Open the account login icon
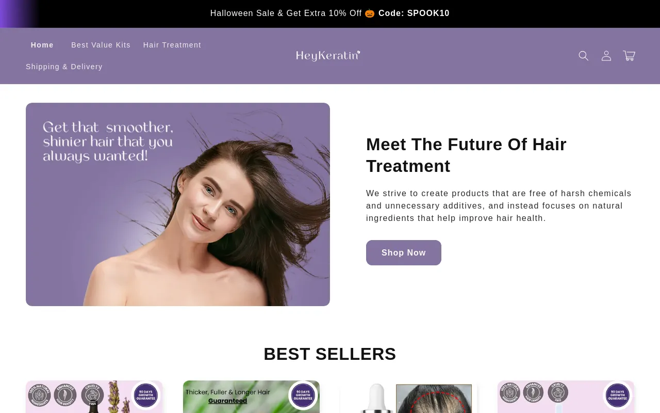 coord(606,56)
